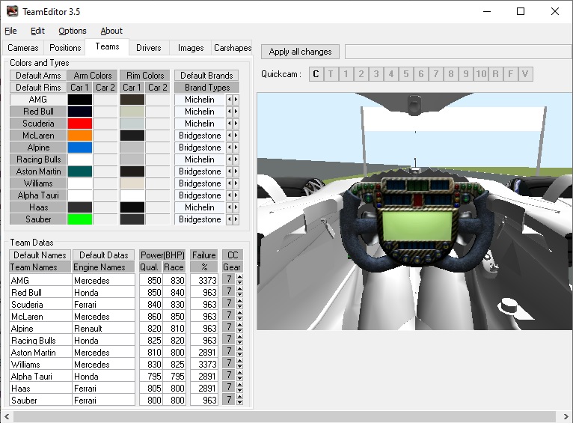Decrease CC gear for Racing Bulls row
Screen dimensions: 573x426
click(239, 343)
